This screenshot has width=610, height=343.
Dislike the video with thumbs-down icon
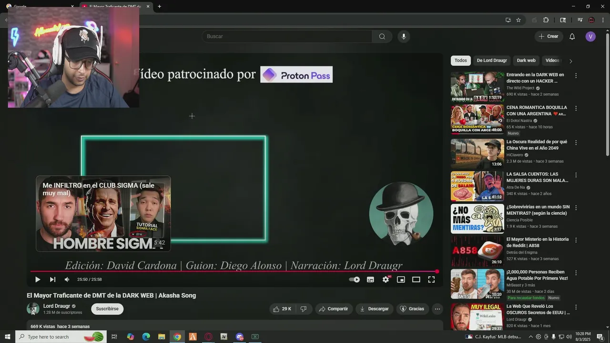pos(304,309)
